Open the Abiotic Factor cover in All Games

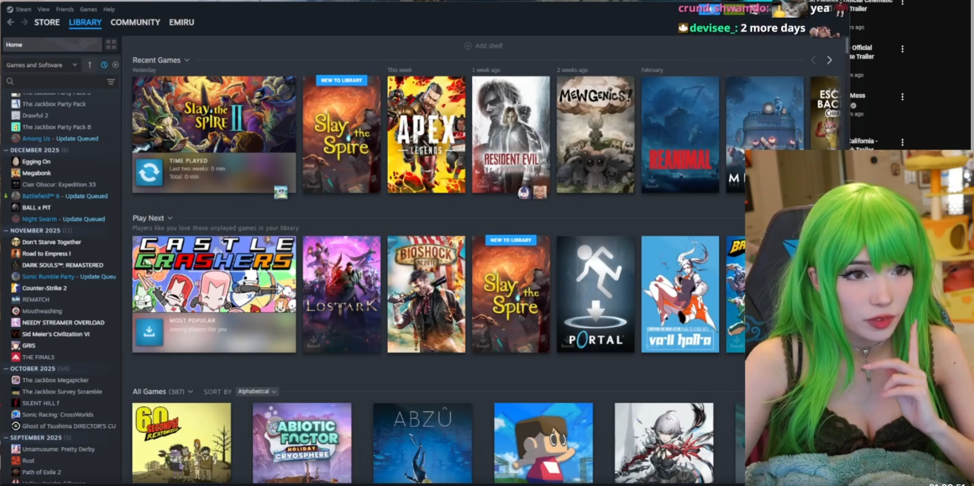302,443
